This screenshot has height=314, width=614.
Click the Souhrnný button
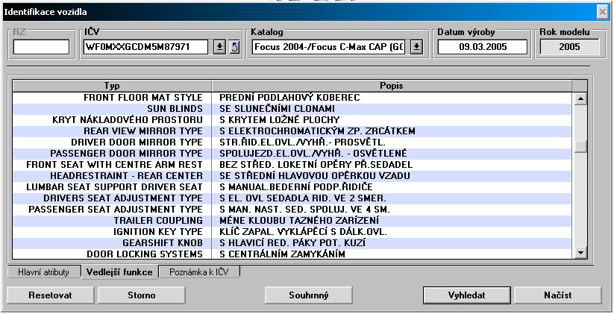coord(309,295)
